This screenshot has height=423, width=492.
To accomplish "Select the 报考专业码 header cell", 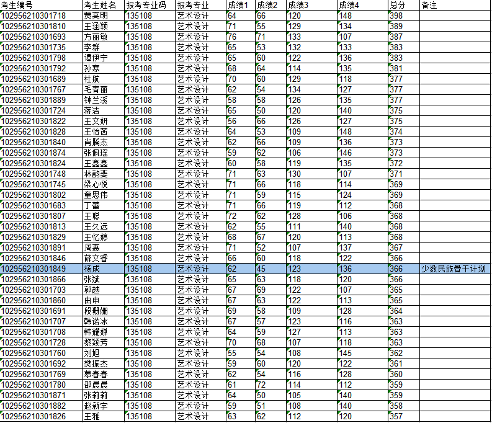I will coord(149,5).
